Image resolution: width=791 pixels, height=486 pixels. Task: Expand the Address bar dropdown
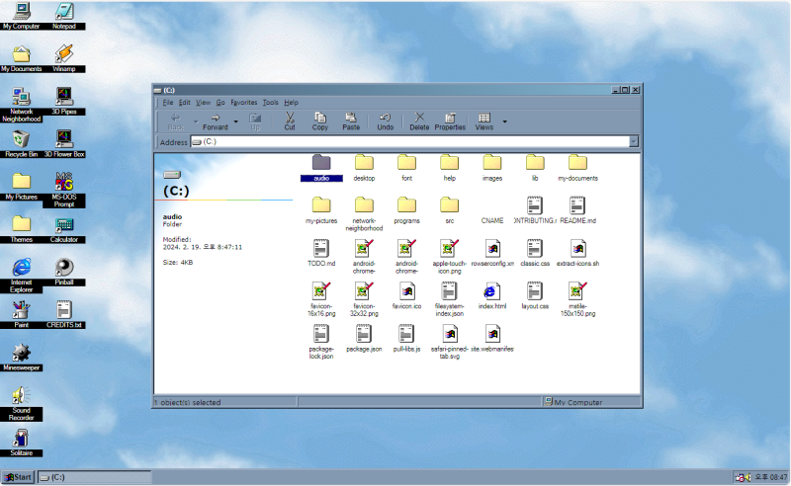[x=634, y=141]
